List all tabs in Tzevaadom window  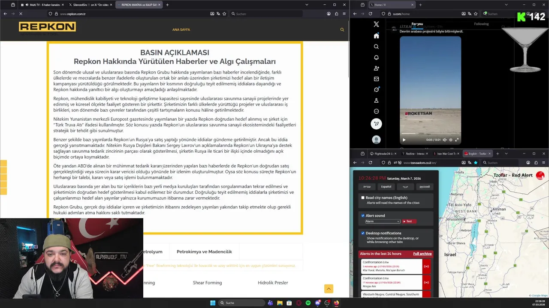[506, 154]
